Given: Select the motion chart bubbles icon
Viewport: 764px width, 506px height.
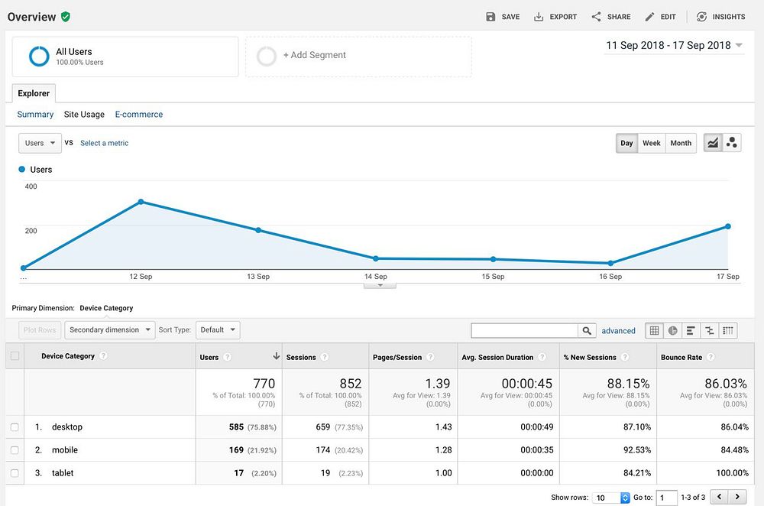Looking at the screenshot, I should point(731,143).
